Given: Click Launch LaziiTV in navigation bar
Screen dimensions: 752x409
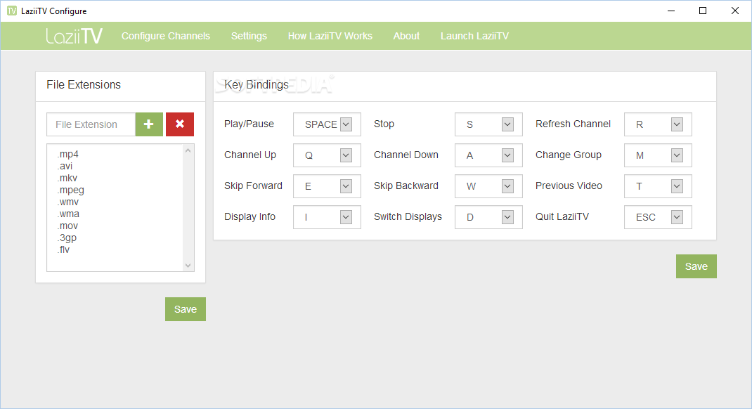Looking at the screenshot, I should tap(474, 36).
